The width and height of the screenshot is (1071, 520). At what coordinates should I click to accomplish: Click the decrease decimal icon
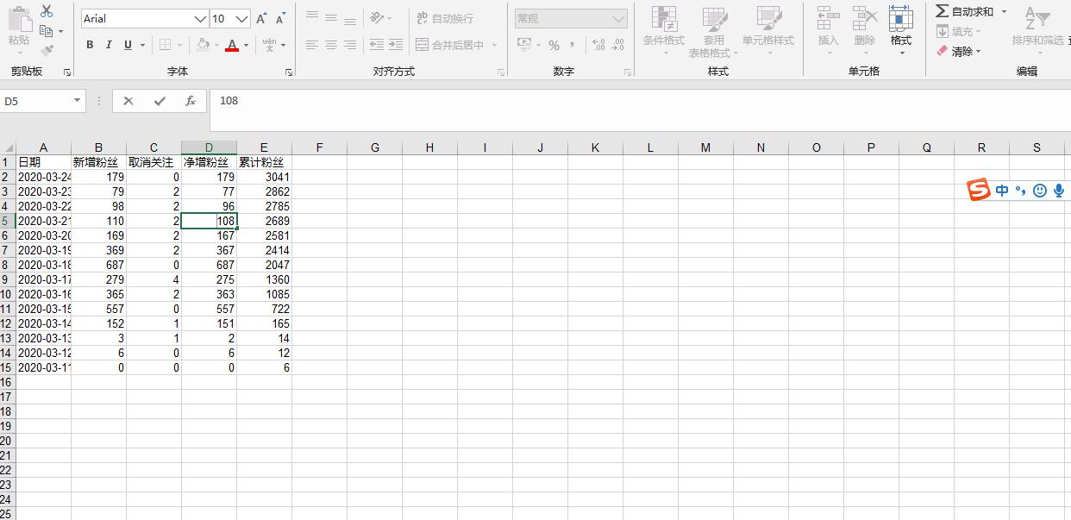[619, 45]
